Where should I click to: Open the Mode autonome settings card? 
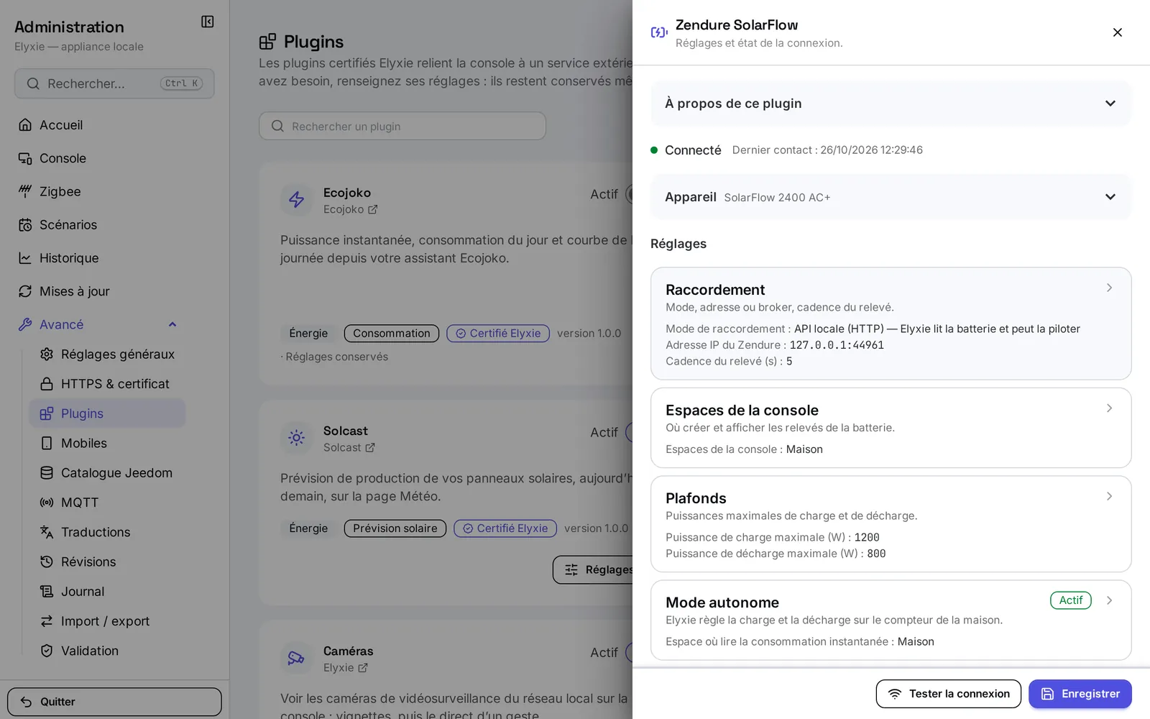[891, 620]
